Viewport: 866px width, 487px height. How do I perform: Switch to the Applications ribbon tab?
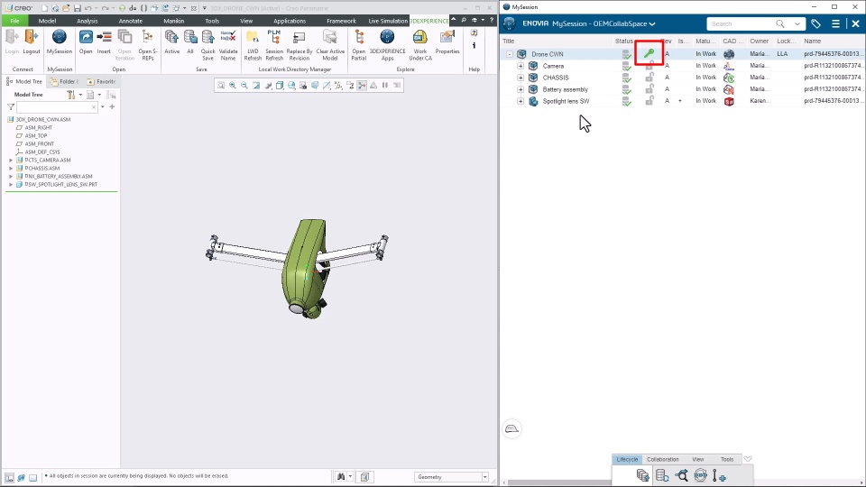pyautogui.click(x=290, y=21)
